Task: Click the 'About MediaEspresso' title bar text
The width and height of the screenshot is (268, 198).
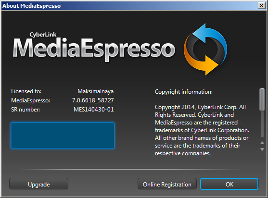Action: [32, 6]
